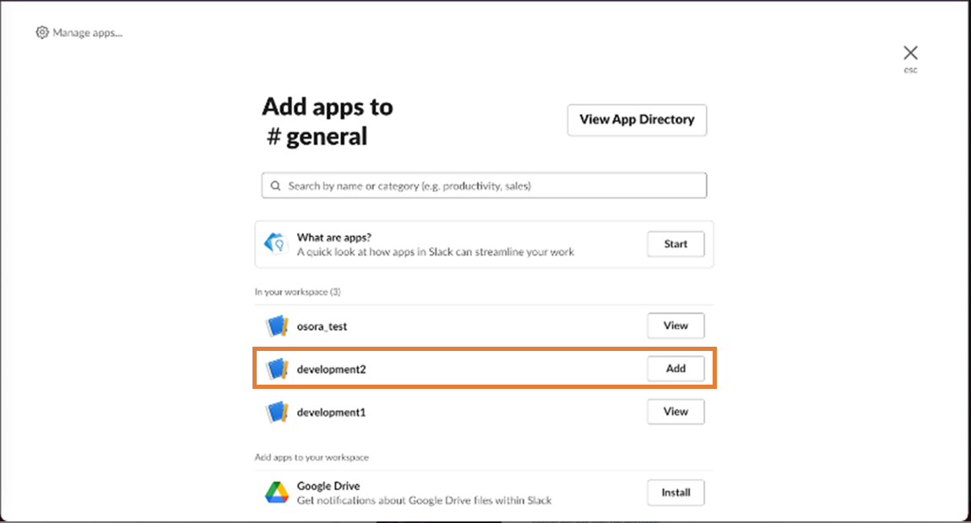Open the Google Drive app listing

point(328,486)
